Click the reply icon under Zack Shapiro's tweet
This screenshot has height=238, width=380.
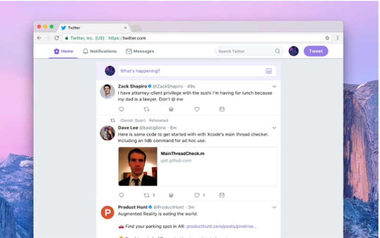[x=121, y=109]
